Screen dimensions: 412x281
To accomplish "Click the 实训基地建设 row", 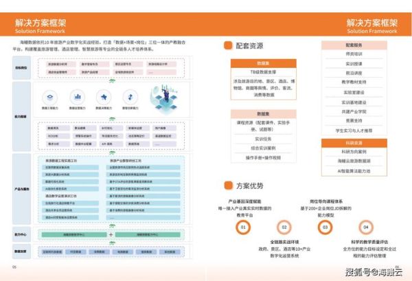I will pos(354,102).
